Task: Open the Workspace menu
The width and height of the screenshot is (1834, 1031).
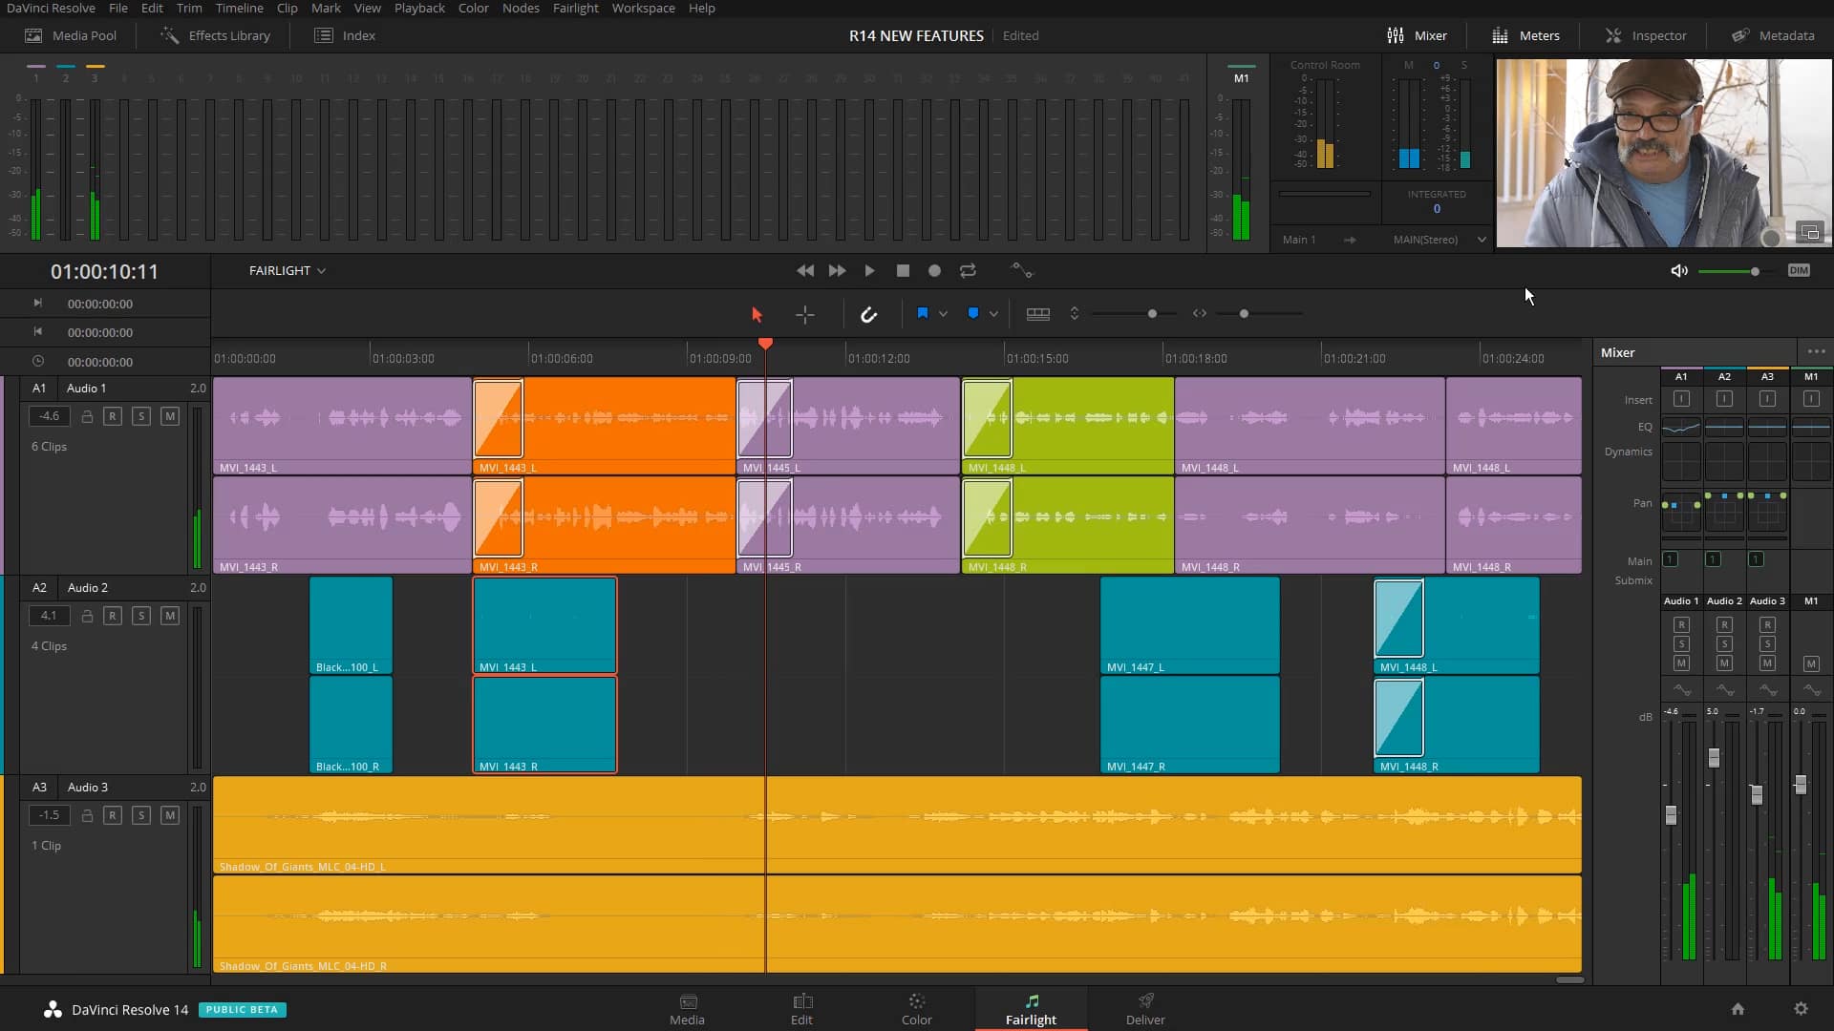Action: click(643, 8)
